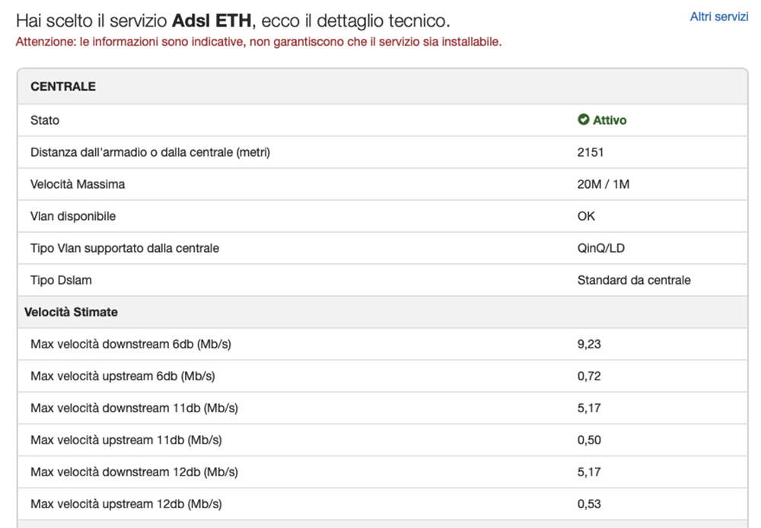Viewport: 761px width, 528px height.
Task: Select the downstream 11db value 5,17
Action: (x=589, y=409)
